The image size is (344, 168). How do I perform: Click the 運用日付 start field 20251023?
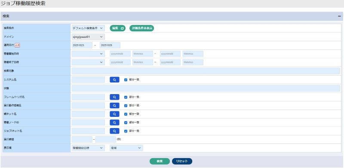(x=82, y=46)
